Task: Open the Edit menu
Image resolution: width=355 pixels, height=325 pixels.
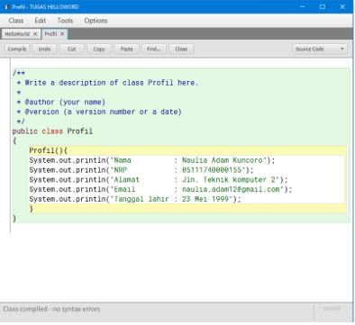Action: pyautogui.click(x=41, y=21)
